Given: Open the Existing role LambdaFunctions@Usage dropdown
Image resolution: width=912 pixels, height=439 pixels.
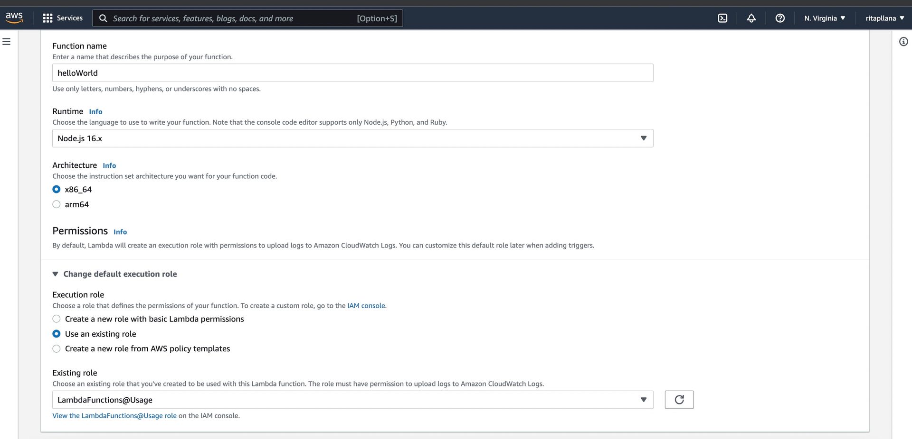Looking at the screenshot, I should pyautogui.click(x=353, y=400).
